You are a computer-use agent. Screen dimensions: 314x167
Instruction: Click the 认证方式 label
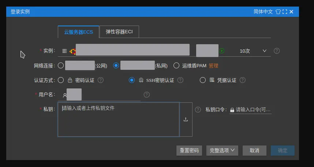[44, 80]
